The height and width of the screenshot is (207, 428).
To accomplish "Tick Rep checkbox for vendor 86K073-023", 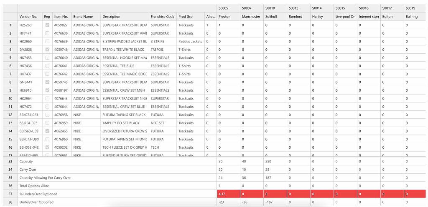I will click(48, 115).
